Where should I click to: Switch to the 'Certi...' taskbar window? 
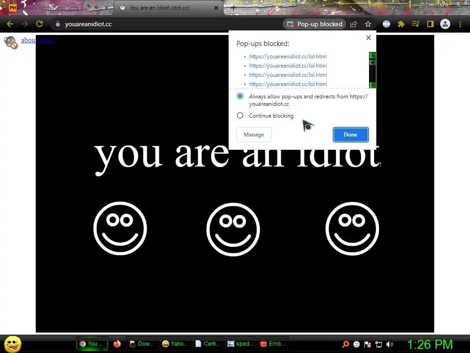pos(207,344)
